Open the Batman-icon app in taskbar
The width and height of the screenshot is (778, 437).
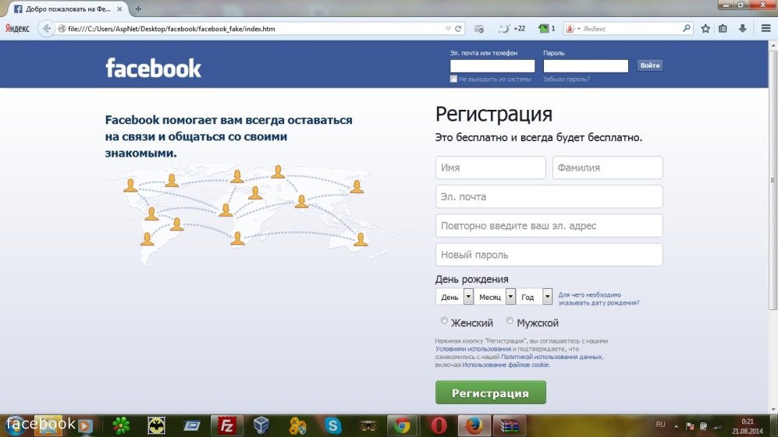coord(156,425)
